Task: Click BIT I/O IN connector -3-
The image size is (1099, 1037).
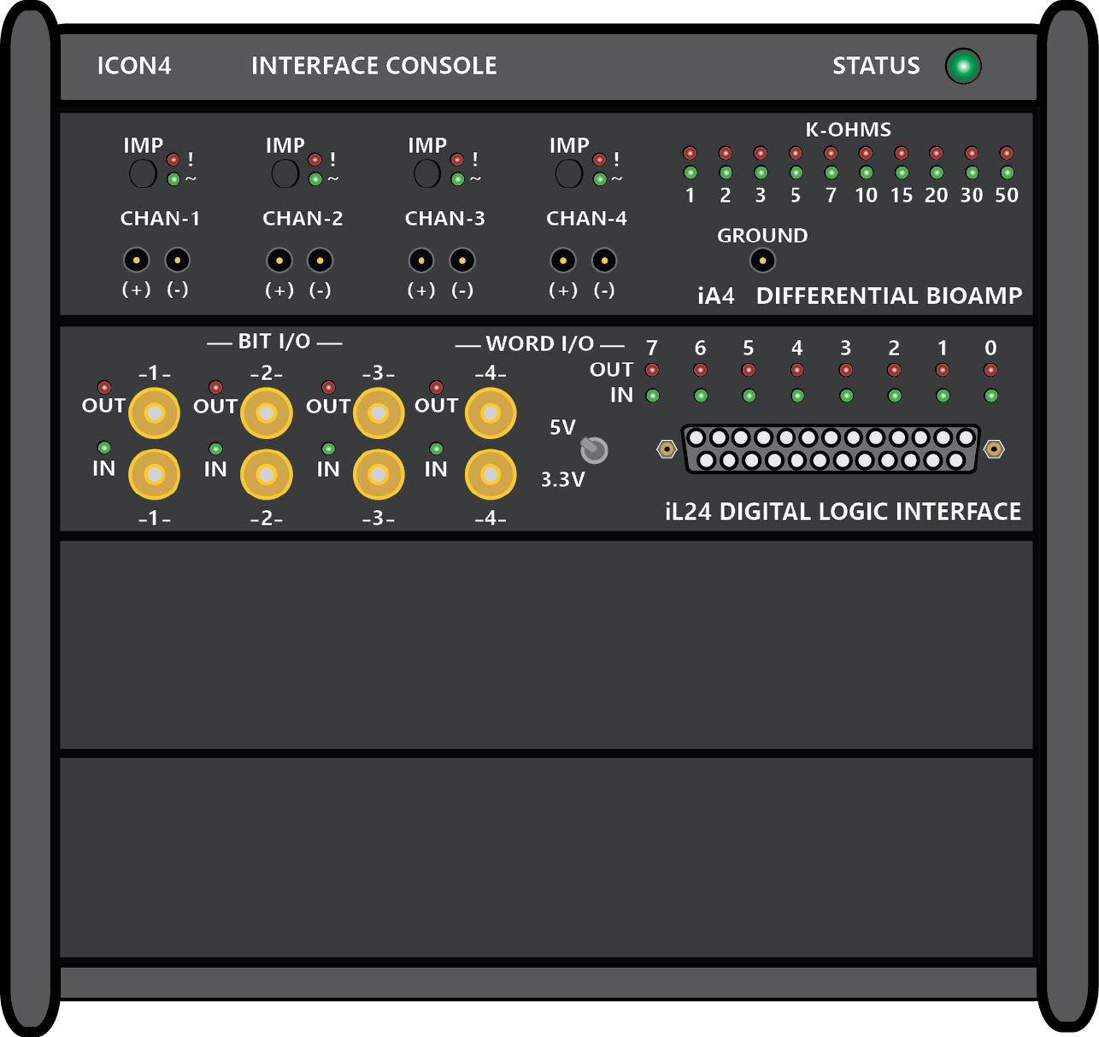Action: click(379, 474)
